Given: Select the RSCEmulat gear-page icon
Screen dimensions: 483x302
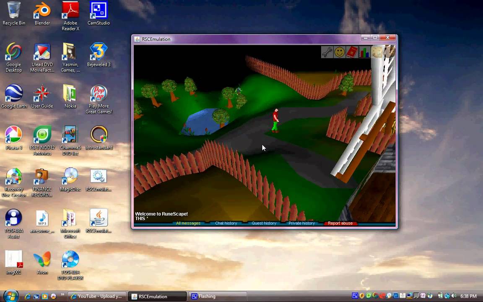Looking at the screenshot, I should click(99, 180).
